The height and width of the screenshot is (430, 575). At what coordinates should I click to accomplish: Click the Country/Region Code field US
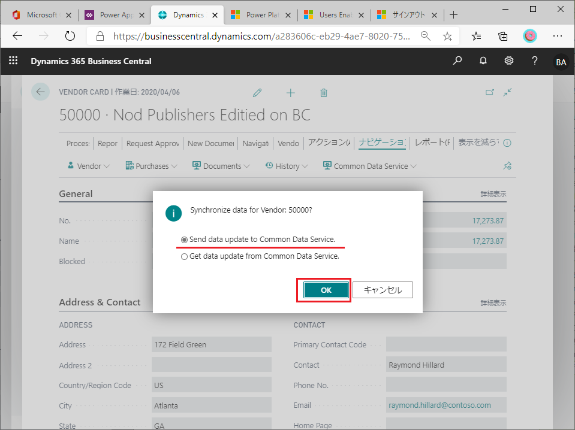212,385
